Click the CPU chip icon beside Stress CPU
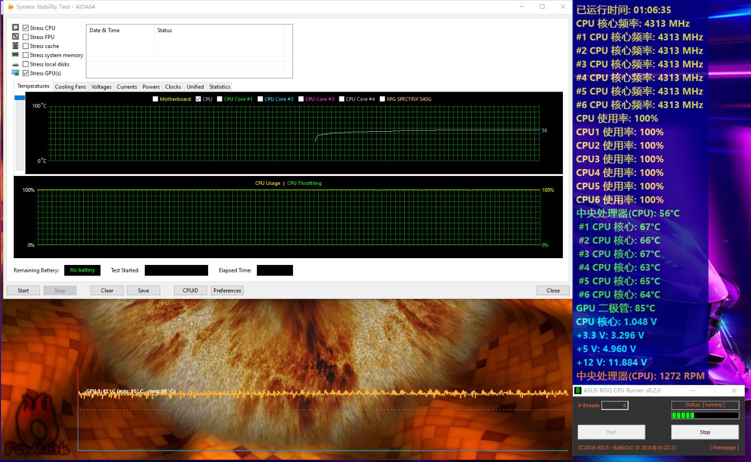Screen dimensions: 751x462 tap(15, 28)
